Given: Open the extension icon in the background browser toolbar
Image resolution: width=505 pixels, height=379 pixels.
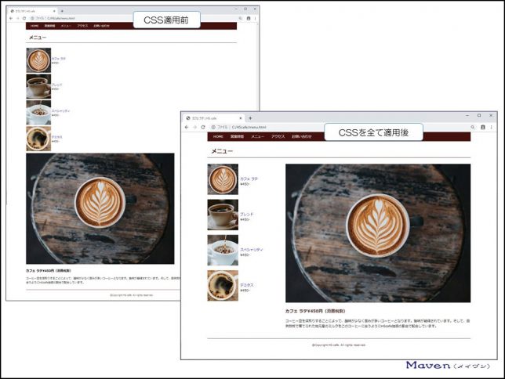Looking at the screenshot, I should click(x=249, y=18).
